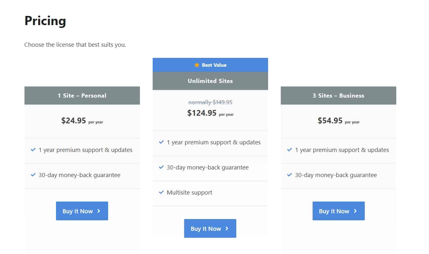Select the Unlimited Sites plan header
This screenshot has height=254, width=429.
210,81
